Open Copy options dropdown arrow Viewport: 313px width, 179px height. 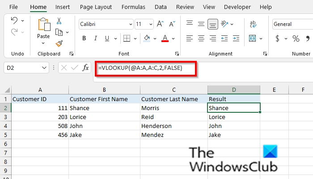click(x=67, y=32)
